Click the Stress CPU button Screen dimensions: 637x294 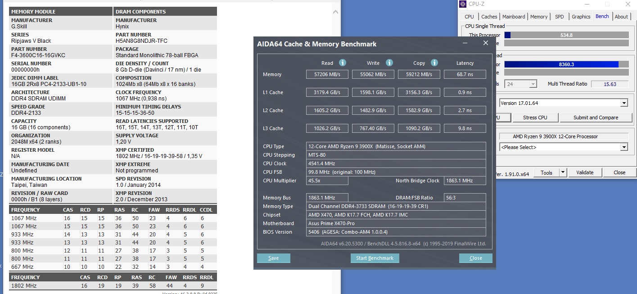tap(535, 118)
